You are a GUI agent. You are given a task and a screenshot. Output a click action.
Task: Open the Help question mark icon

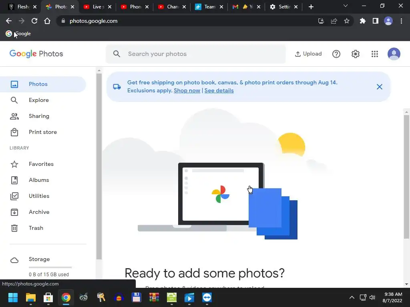(336, 54)
